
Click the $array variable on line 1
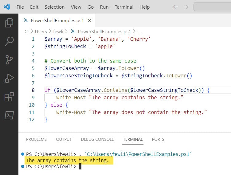tap(53, 39)
